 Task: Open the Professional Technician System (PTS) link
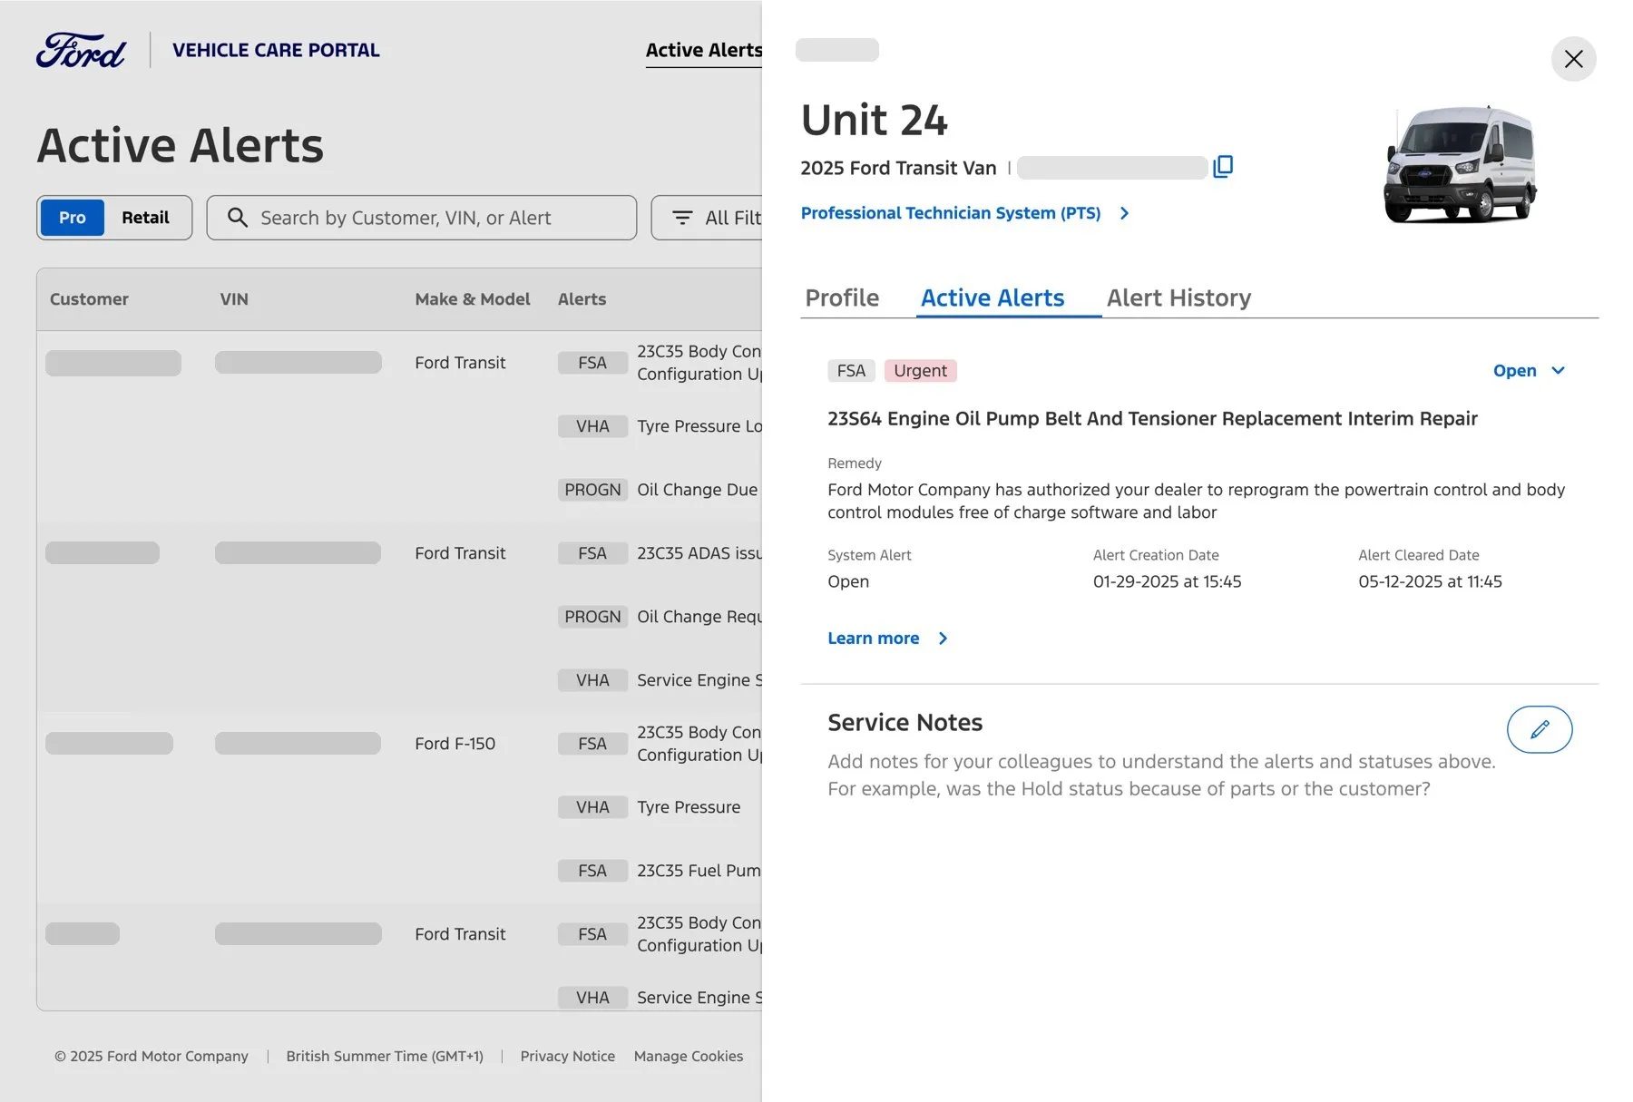950,213
